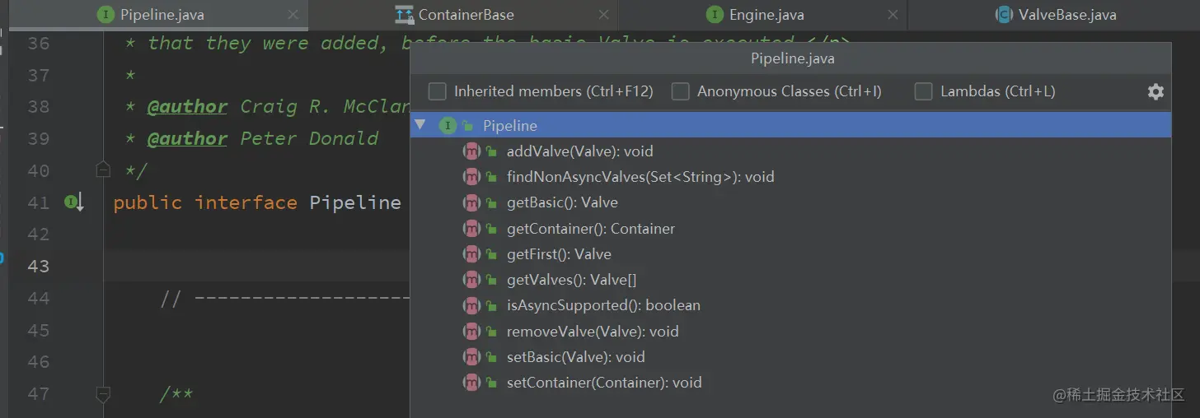This screenshot has height=418, width=1200.
Task: Fold the comment block at line 40
Action: (x=103, y=170)
